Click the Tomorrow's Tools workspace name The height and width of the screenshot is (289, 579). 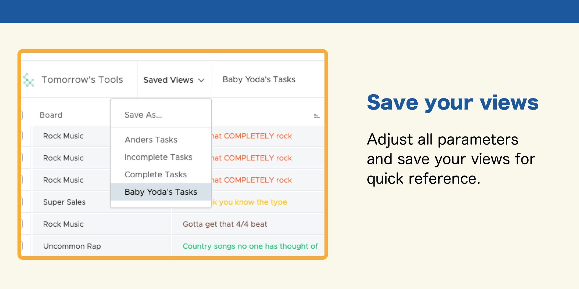82,79
